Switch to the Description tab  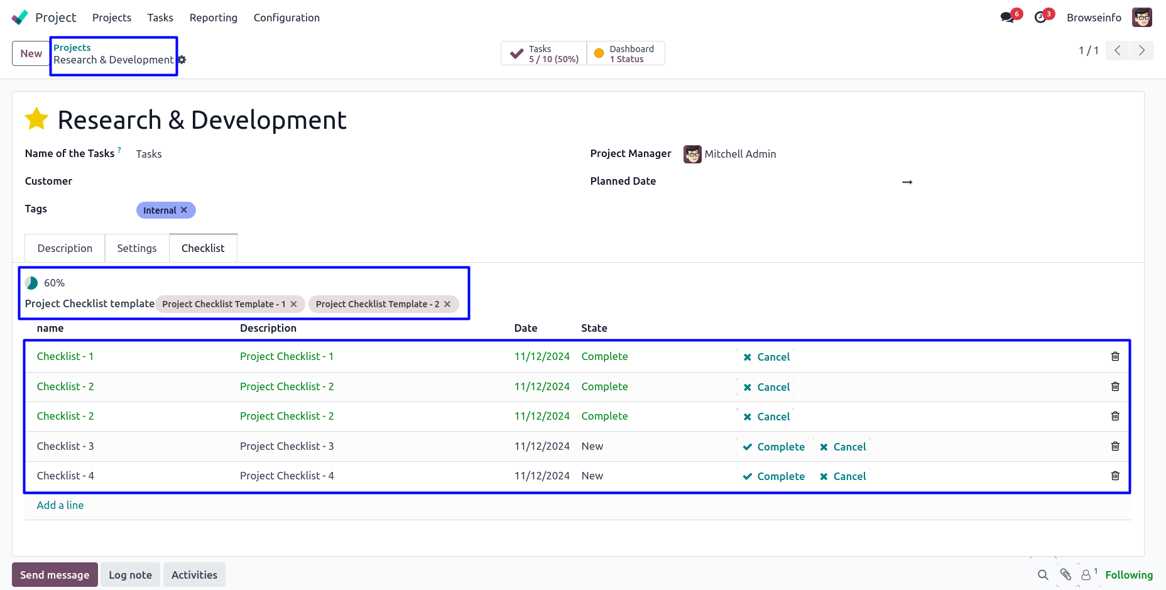pos(65,248)
